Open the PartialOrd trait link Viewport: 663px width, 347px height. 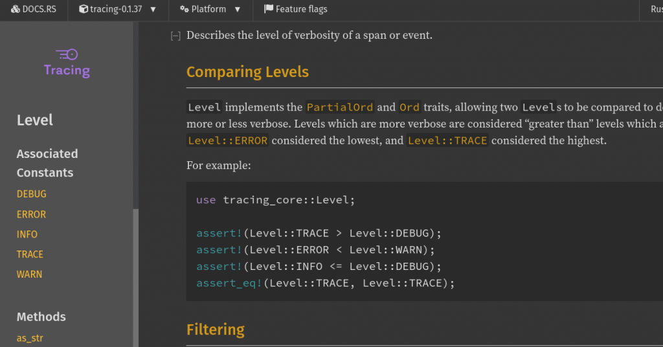point(340,107)
